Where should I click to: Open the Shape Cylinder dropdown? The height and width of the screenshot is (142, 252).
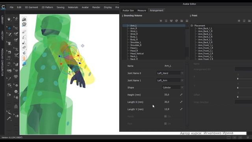pyautogui.click(x=173, y=88)
